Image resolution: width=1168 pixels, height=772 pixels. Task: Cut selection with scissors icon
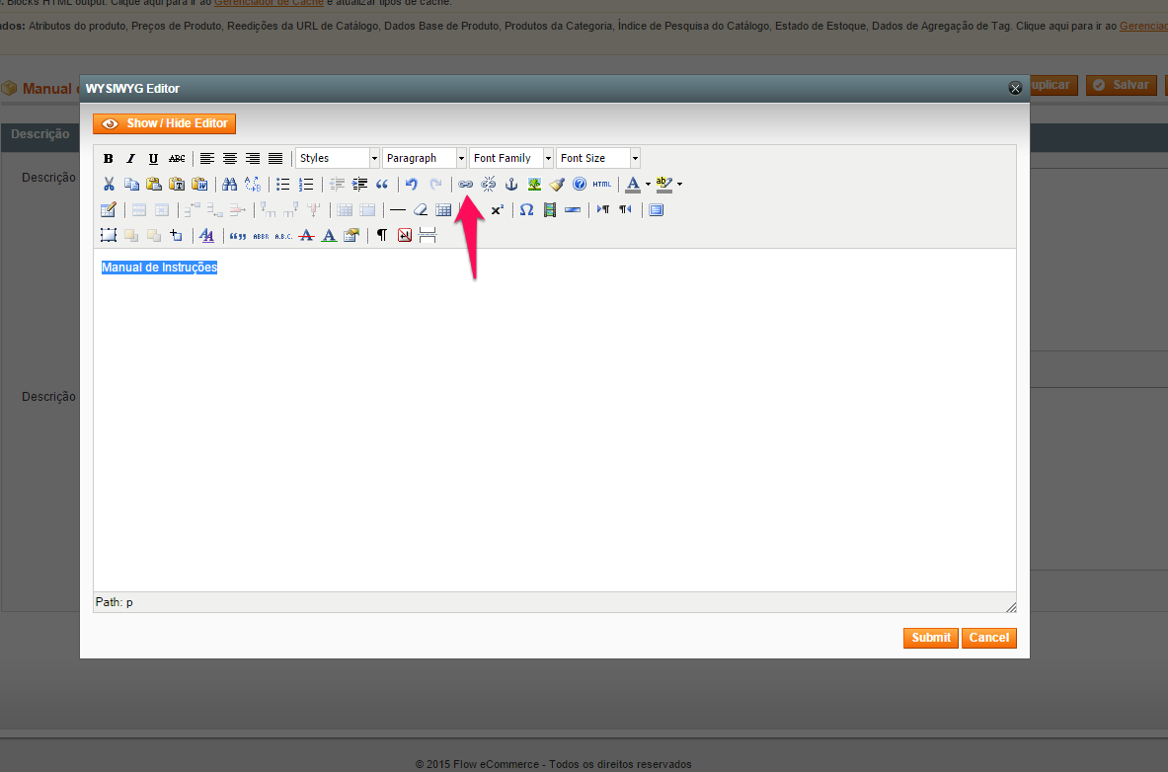[x=109, y=184]
